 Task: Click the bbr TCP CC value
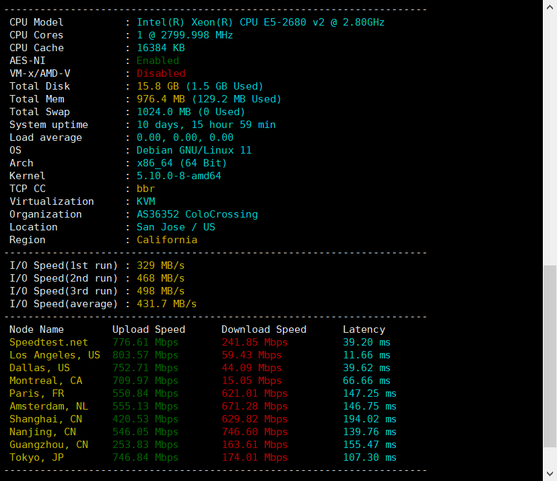145,189
